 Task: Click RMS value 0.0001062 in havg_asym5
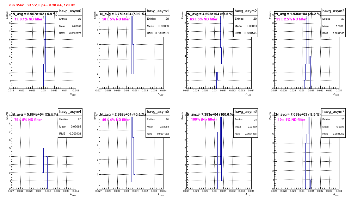(163, 134)
